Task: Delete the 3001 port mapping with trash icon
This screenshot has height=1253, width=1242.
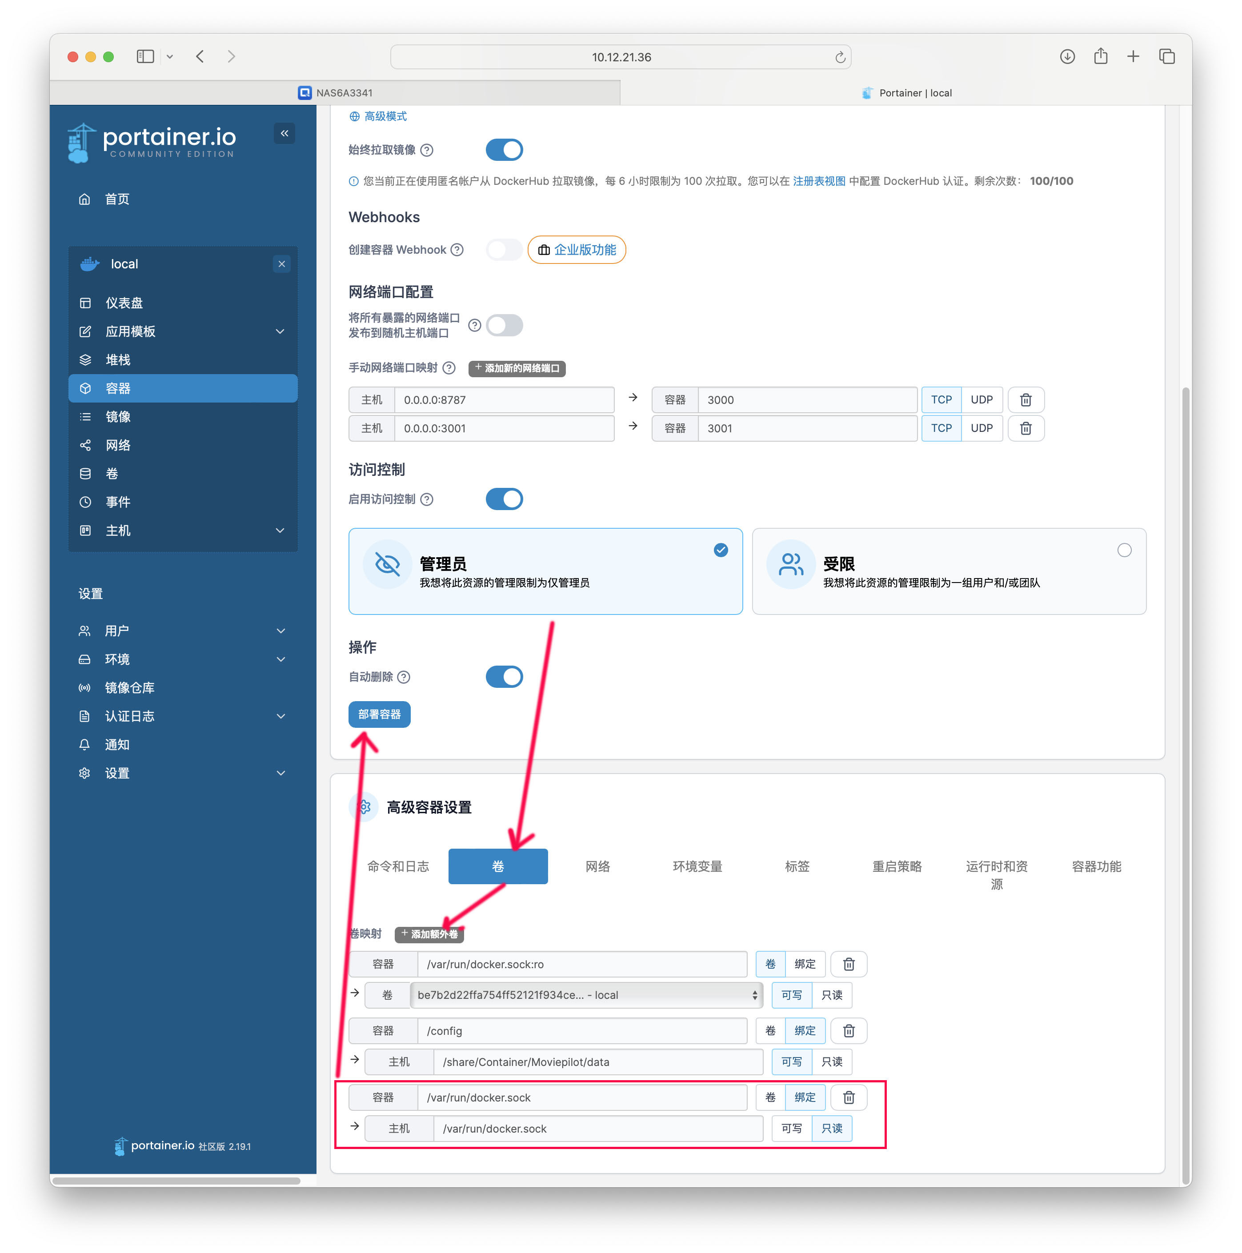Action: (1025, 428)
